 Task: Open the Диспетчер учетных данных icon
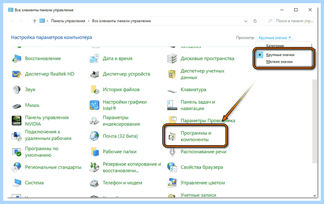172,74
